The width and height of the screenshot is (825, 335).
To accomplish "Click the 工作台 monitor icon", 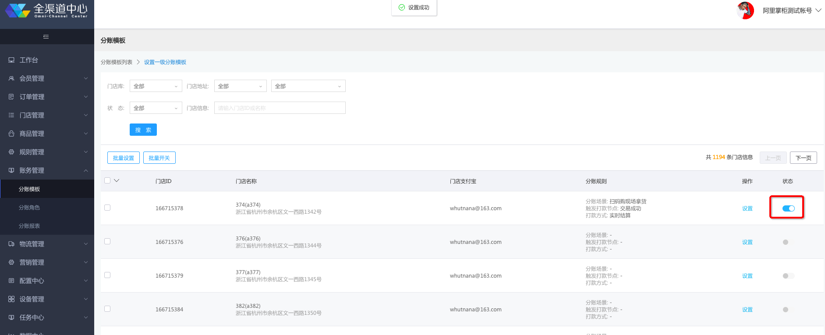I will pos(11,60).
